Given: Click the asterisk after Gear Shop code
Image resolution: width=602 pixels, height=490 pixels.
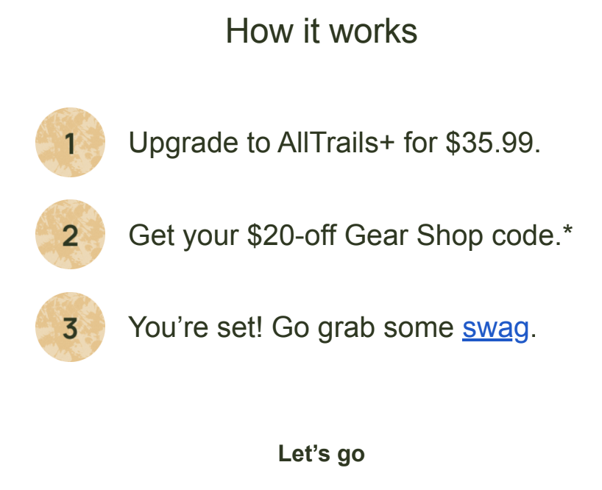Looking at the screenshot, I should click(567, 230).
